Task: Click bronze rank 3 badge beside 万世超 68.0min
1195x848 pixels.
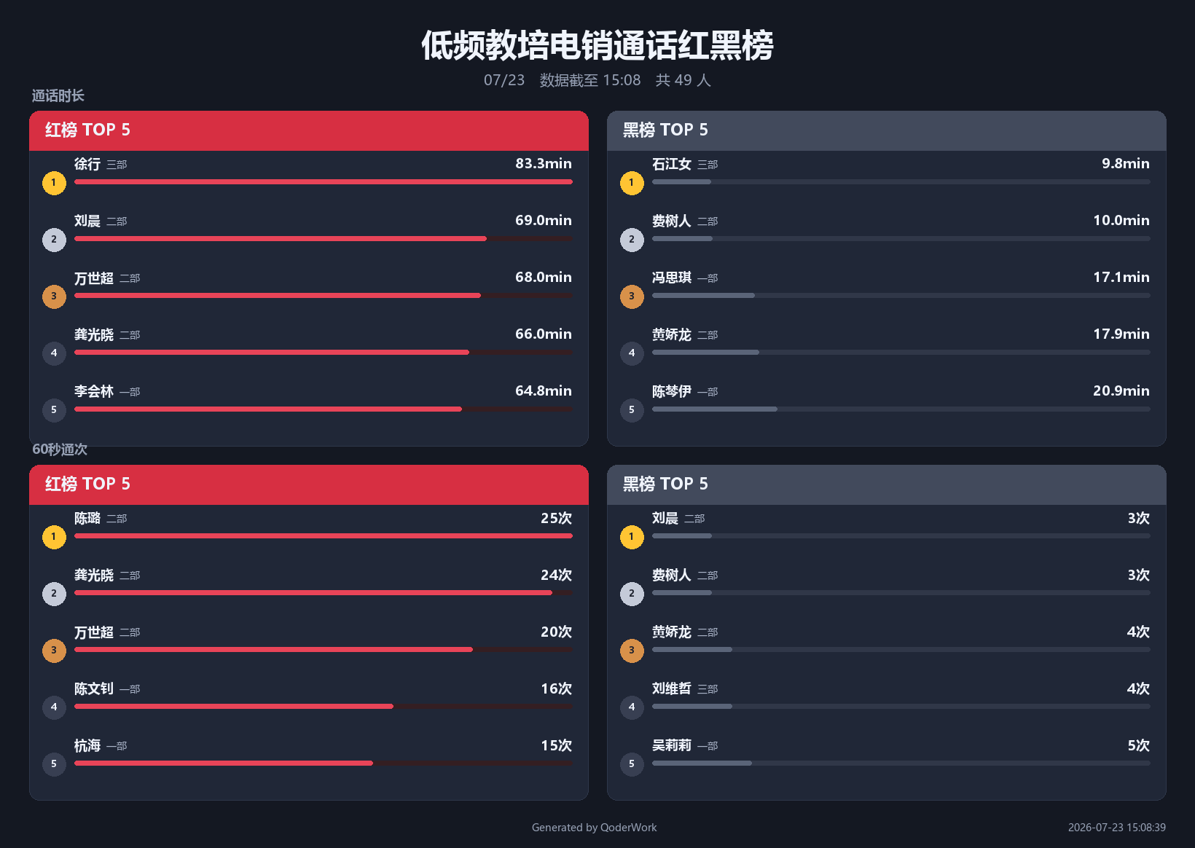Action: [54, 297]
